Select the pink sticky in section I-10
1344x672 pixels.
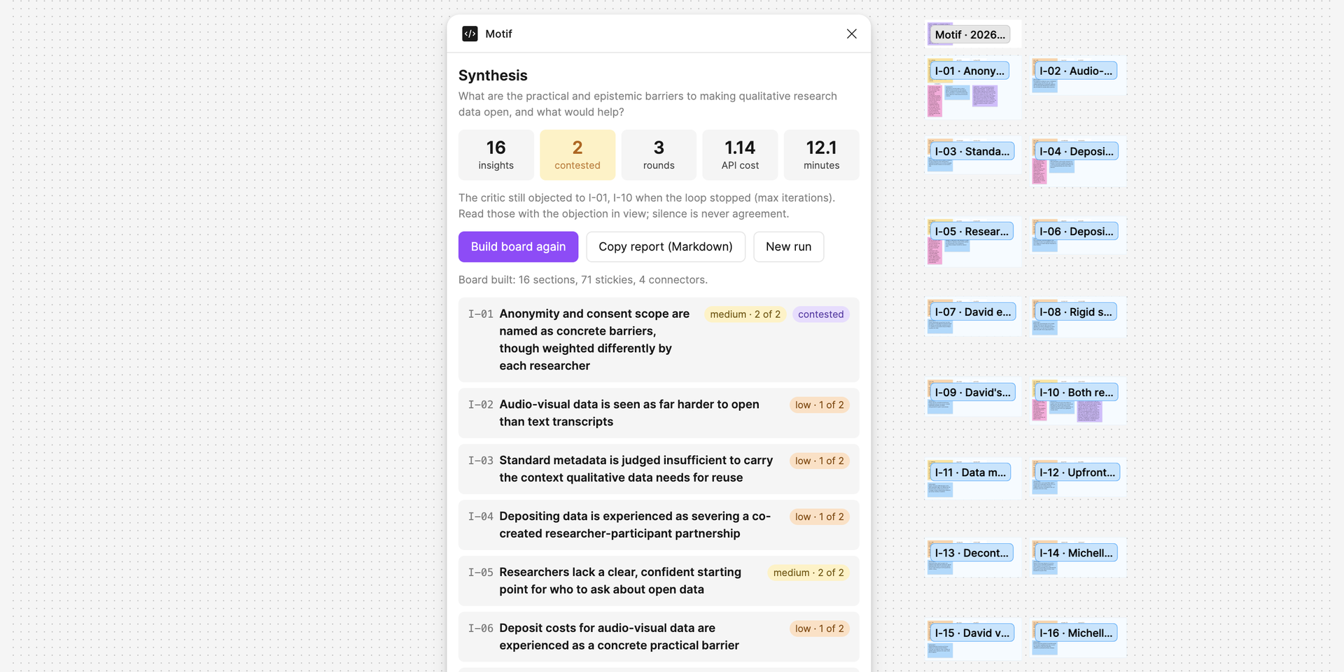(1039, 410)
